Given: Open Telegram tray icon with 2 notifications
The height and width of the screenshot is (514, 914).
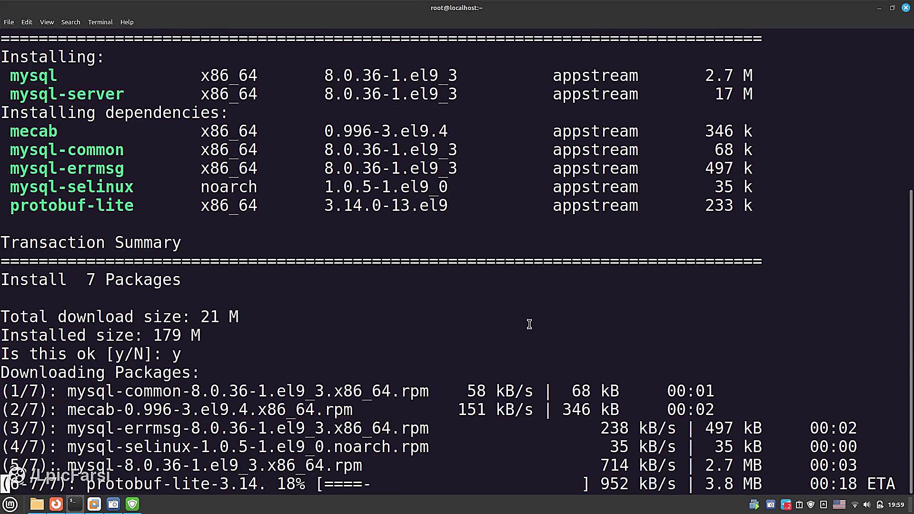Looking at the screenshot, I should [x=786, y=504].
